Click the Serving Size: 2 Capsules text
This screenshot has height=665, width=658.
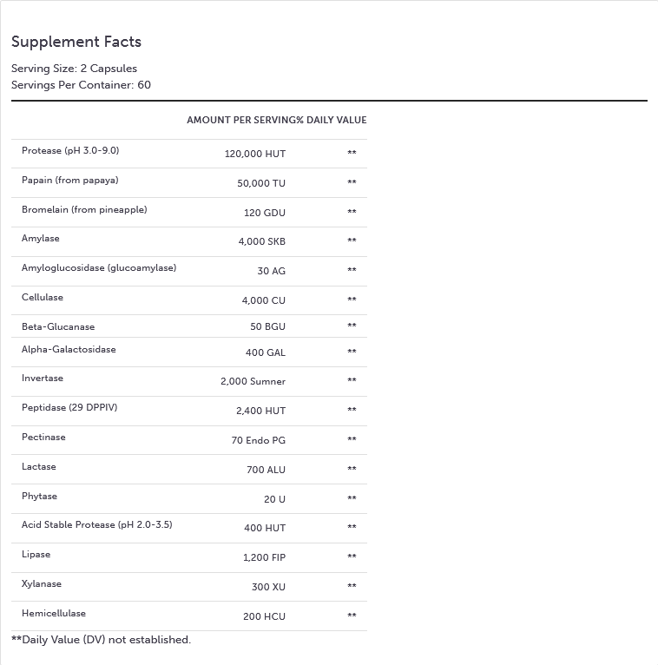click(74, 69)
